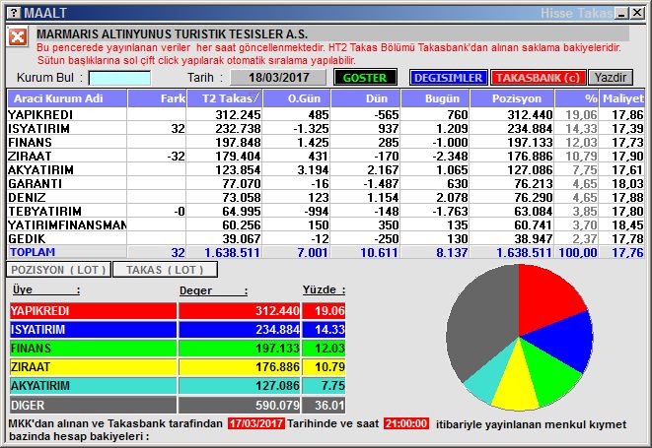Click Bugün value -2.348
This screenshot has height=448, width=652.
(451, 157)
